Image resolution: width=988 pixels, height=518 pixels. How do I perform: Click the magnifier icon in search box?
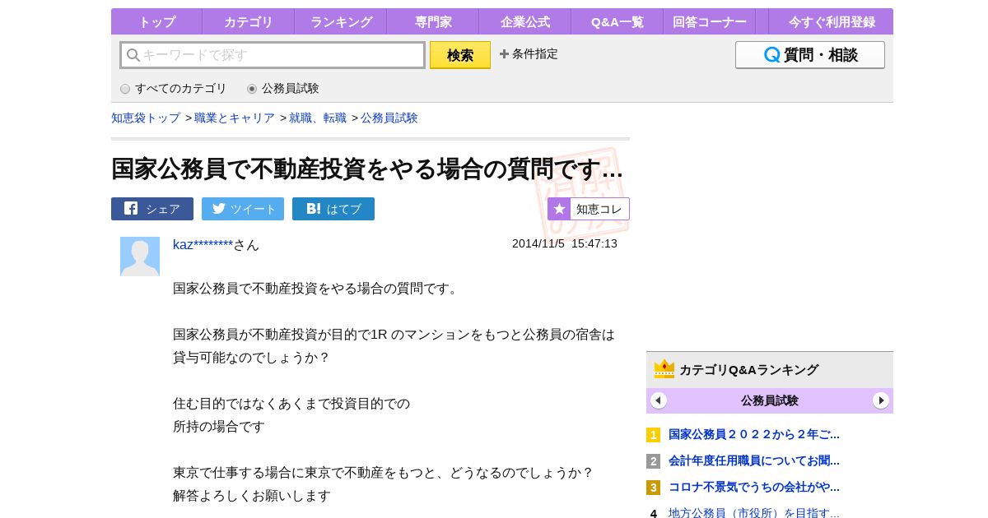pyautogui.click(x=133, y=55)
